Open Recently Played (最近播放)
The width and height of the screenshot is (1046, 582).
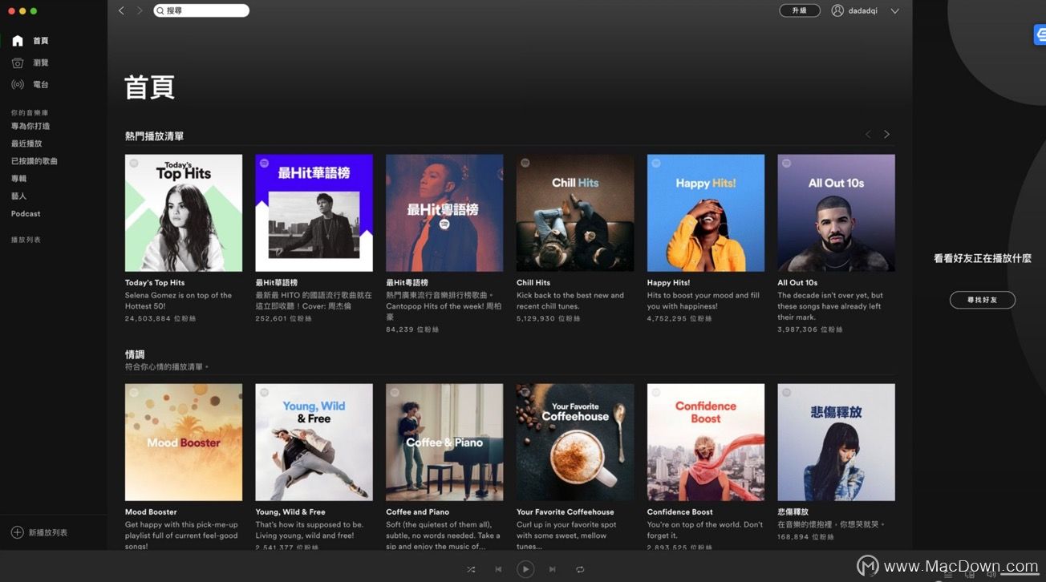[x=26, y=143]
